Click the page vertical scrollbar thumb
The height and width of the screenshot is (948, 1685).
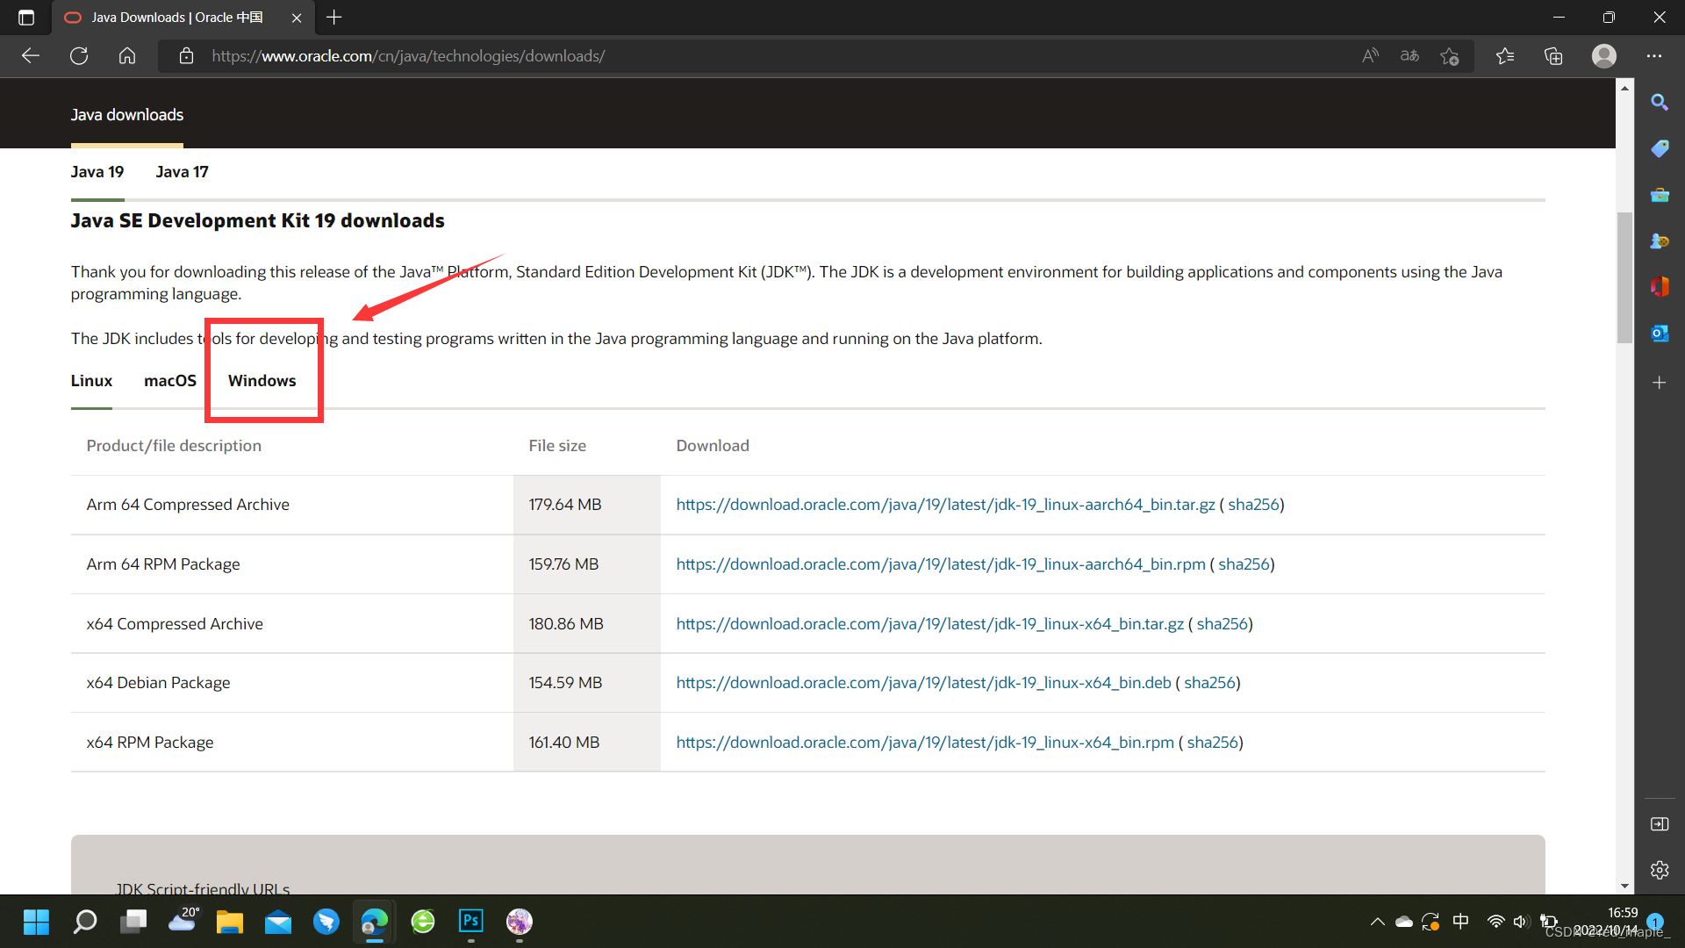click(1624, 276)
